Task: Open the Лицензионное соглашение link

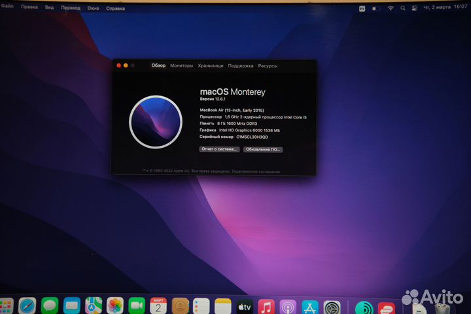Action: pyautogui.click(x=256, y=171)
